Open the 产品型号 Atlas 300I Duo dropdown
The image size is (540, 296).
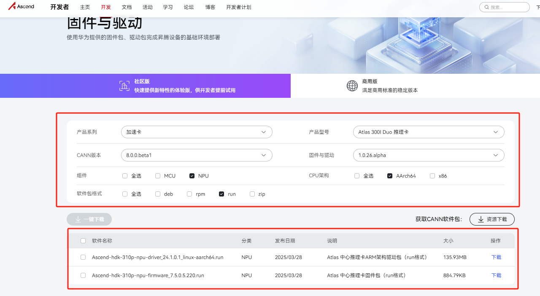pyautogui.click(x=428, y=132)
